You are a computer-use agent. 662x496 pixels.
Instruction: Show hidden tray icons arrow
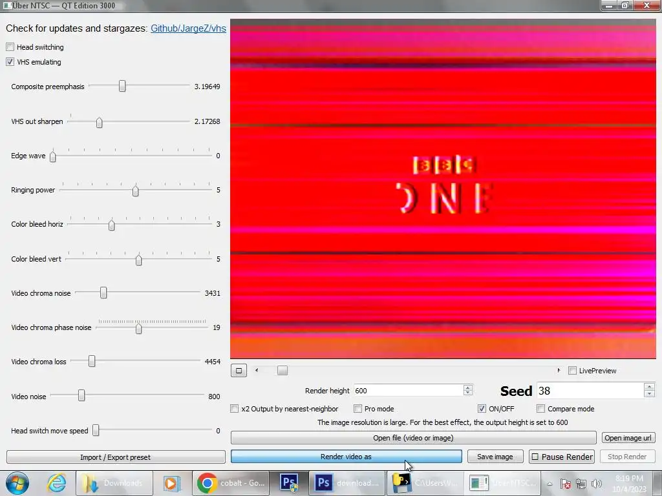coord(550,484)
